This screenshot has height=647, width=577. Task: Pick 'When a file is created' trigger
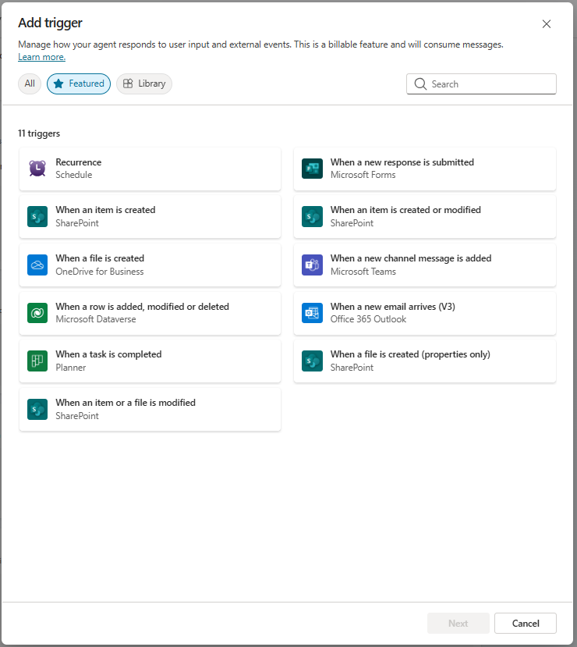point(150,265)
